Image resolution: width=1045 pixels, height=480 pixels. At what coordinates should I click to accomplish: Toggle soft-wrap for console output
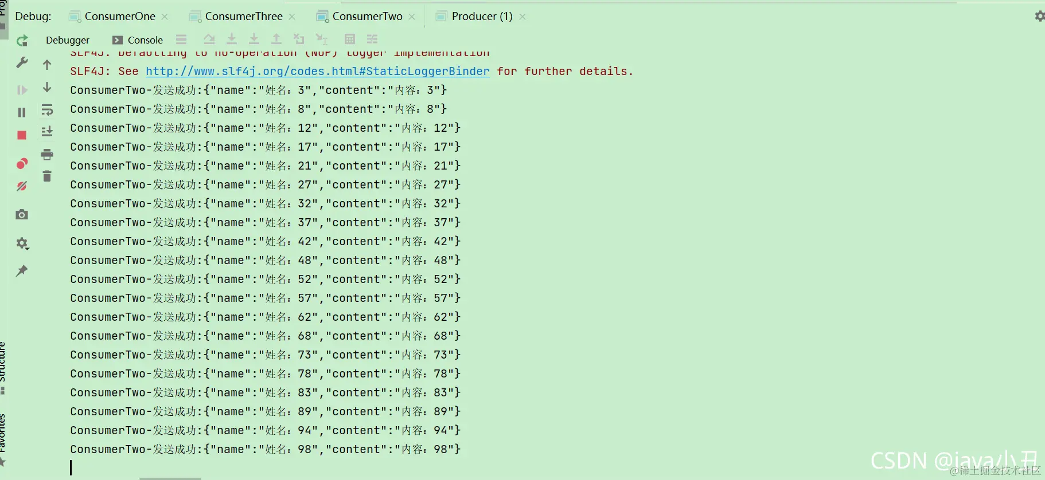(47, 110)
